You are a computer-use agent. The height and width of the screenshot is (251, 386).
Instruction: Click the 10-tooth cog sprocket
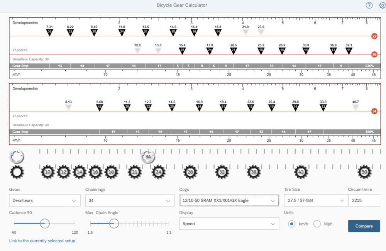click(x=47, y=172)
